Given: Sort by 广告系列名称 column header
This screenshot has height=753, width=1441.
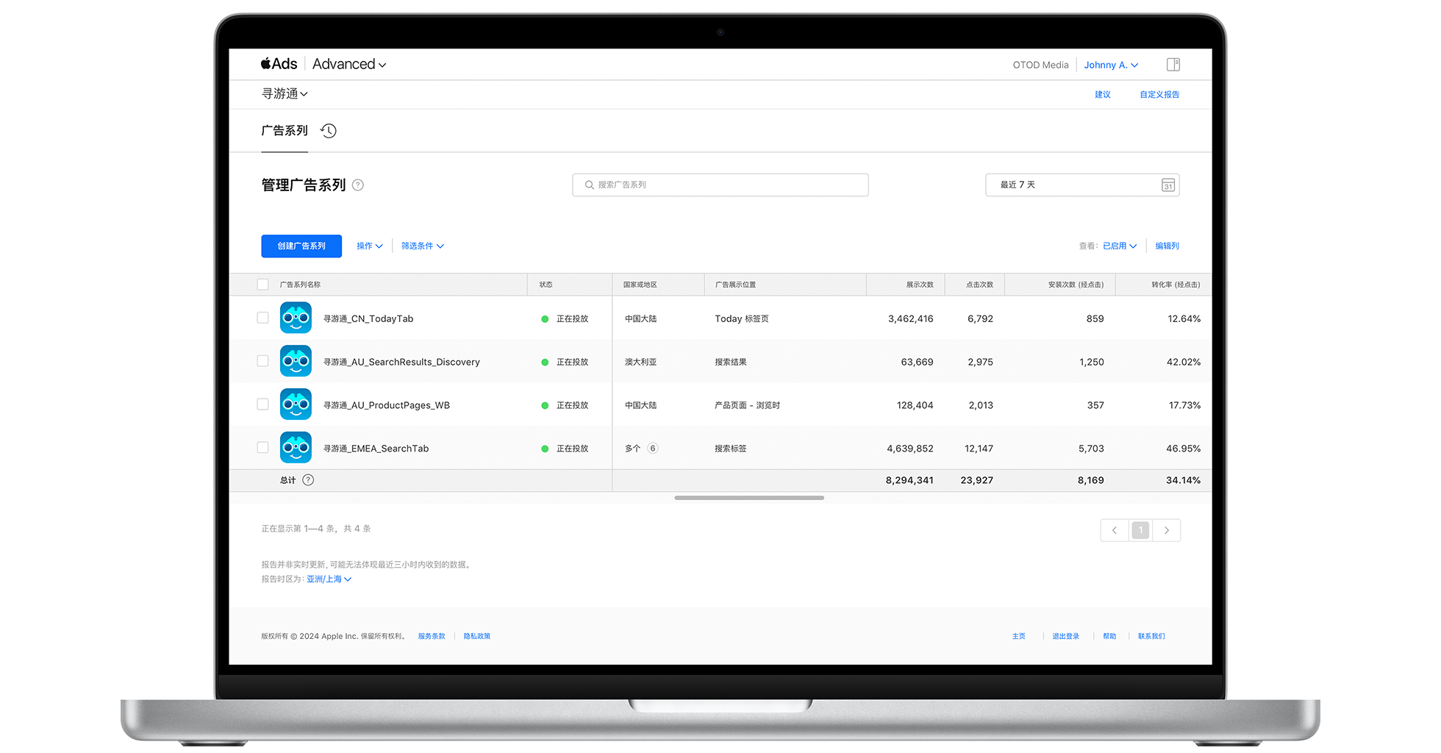Looking at the screenshot, I should point(300,285).
